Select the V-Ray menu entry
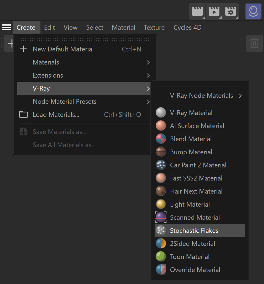Image resolution: width=264 pixels, height=284 pixels. (84, 88)
